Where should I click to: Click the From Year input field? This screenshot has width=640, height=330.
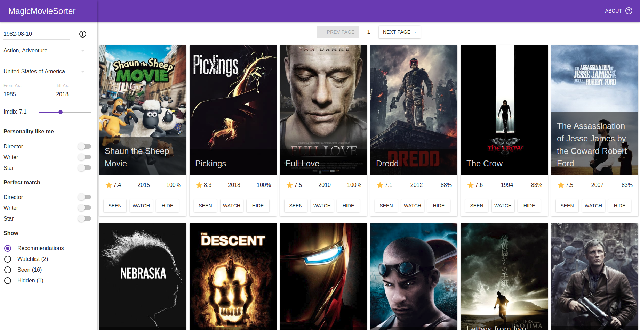(x=21, y=94)
